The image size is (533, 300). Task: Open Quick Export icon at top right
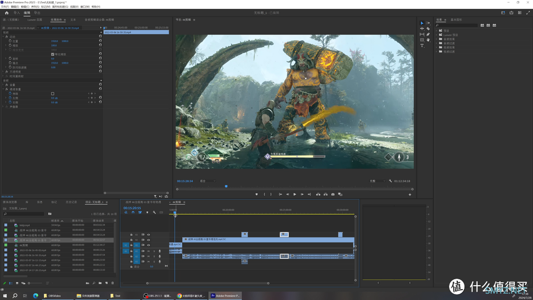click(x=511, y=13)
